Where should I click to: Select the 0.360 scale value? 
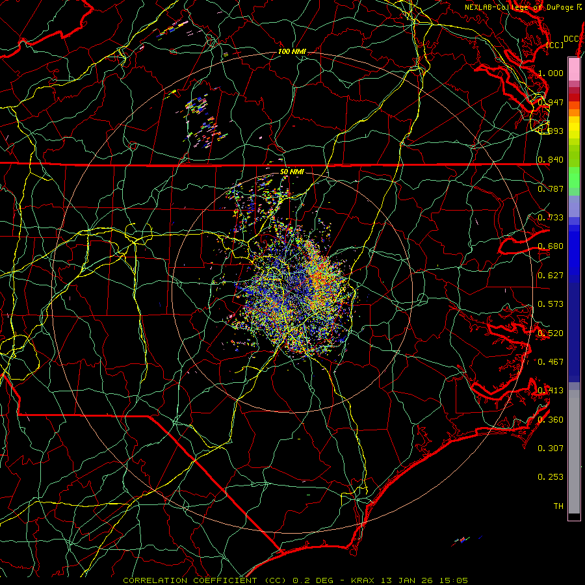tap(551, 420)
